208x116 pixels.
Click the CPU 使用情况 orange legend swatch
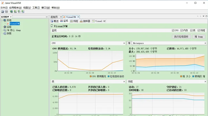coord(91,76)
